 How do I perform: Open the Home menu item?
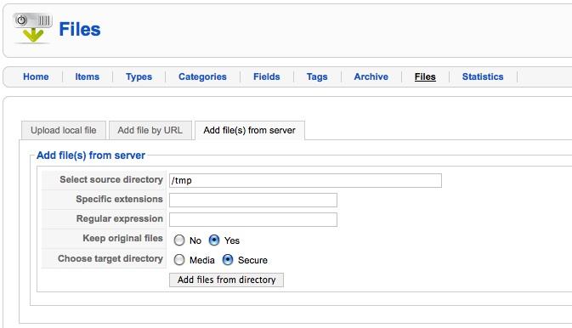[x=36, y=76]
